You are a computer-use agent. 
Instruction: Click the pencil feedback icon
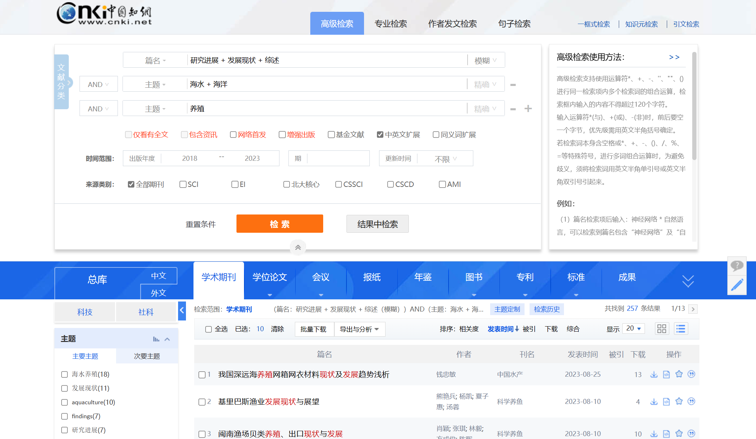coord(737,285)
